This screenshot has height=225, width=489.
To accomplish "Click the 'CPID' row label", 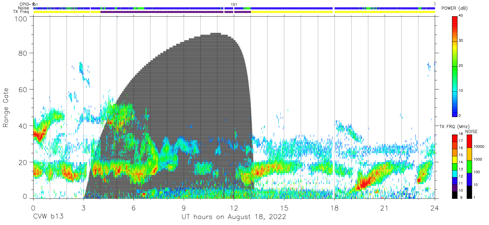I will tap(25, 4).
